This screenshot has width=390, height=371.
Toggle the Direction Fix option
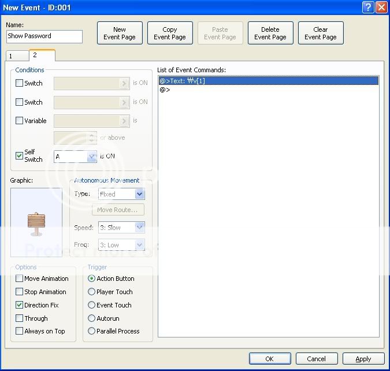[x=20, y=305]
